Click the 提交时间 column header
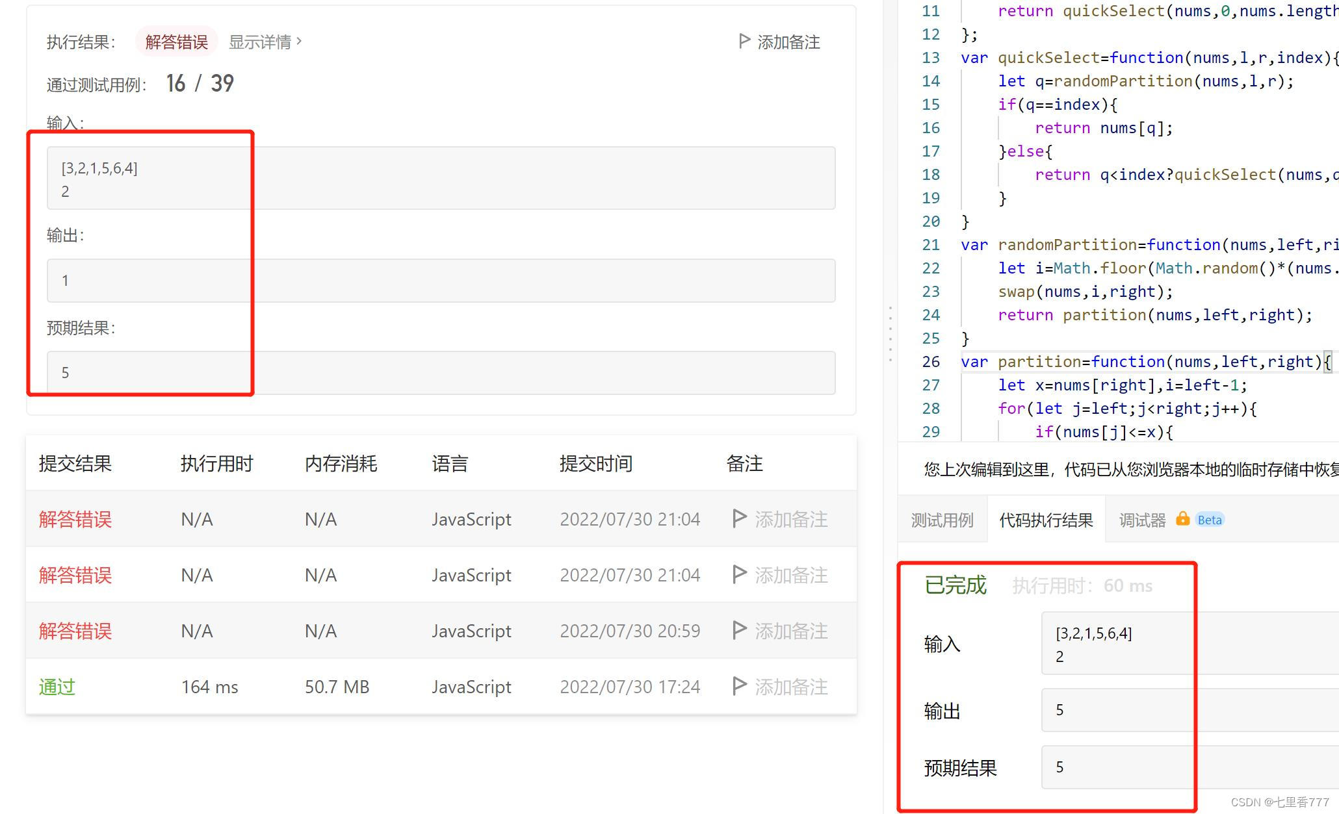This screenshot has width=1339, height=814. pos(595,463)
